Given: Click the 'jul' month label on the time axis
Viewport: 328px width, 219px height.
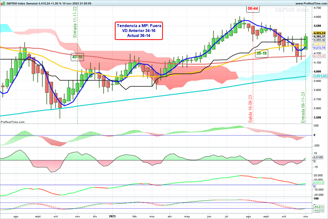Looking at the screenshot, I should click(226, 216).
